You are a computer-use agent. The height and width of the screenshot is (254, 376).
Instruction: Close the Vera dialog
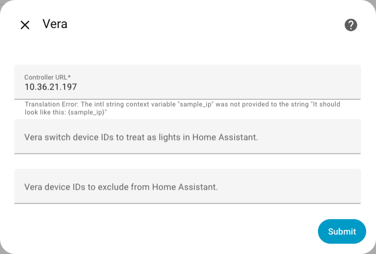tap(25, 25)
